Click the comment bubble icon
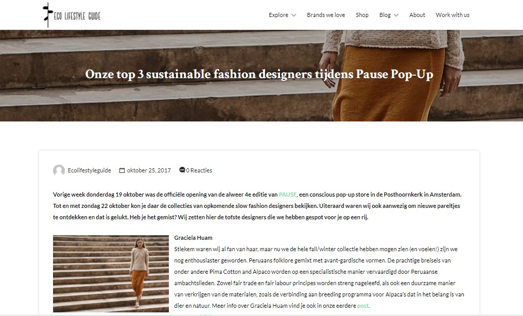This screenshot has width=523, height=316. (x=182, y=170)
